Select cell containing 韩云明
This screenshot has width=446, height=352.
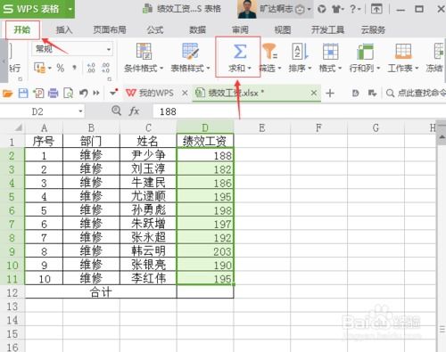click(148, 251)
